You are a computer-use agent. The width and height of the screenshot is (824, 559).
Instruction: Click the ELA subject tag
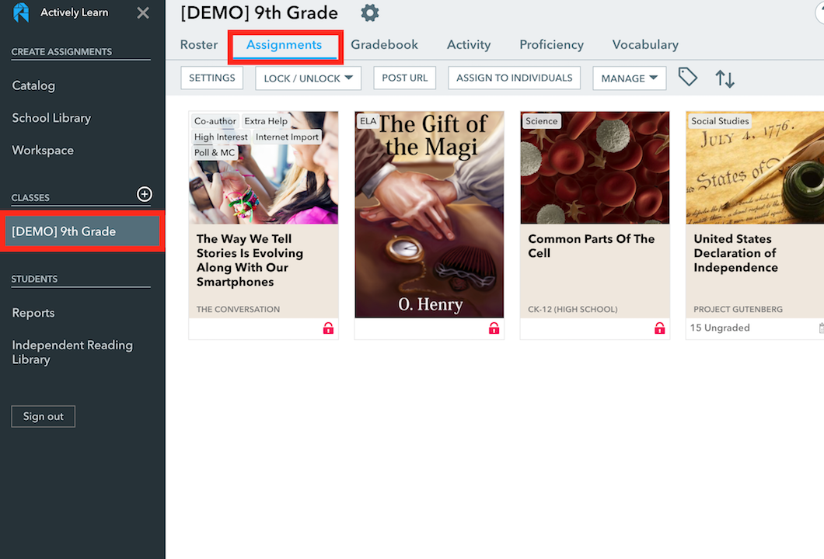pos(368,121)
